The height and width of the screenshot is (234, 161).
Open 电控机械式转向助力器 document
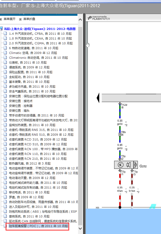(x=38, y=183)
